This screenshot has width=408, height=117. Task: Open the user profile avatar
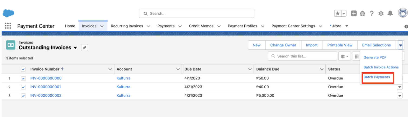click(403, 13)
